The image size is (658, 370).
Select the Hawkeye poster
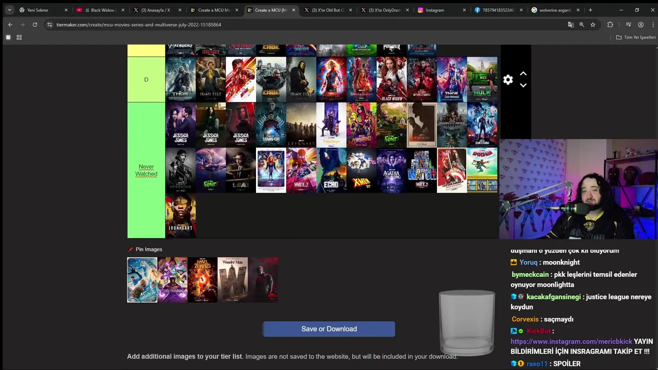point(332,125)
